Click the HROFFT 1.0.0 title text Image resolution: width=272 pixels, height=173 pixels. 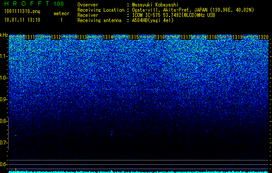pyautogui.click(x=34, y=3)
